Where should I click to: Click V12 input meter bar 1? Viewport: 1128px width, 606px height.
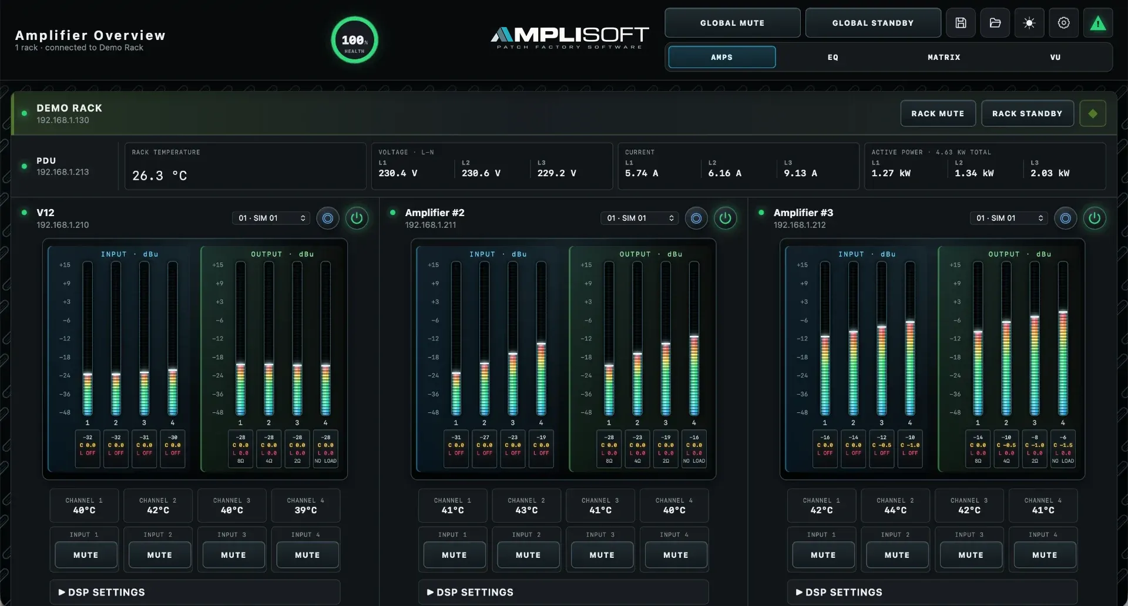click(x=88, y=339)
